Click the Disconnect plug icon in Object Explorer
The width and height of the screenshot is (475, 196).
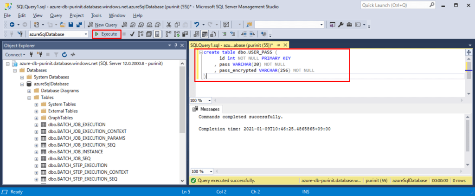[39, 55]
